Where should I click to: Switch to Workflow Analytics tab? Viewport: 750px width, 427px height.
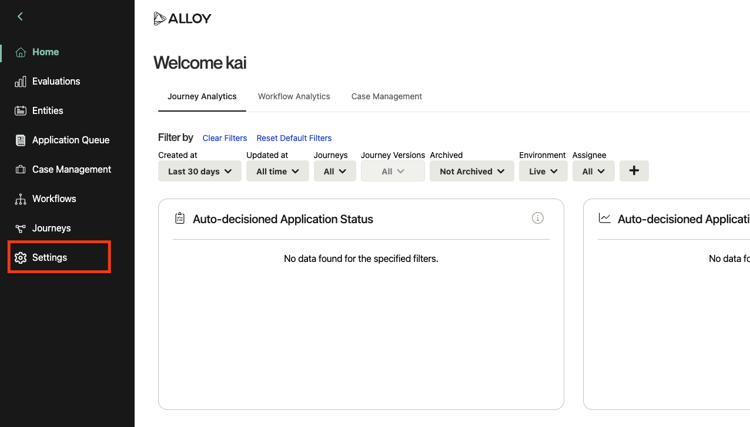pyautogui.click(x=294, y=96)
